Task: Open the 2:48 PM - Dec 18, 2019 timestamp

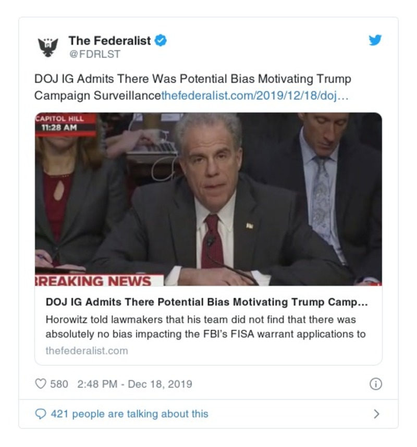Action: click(134, 384)
